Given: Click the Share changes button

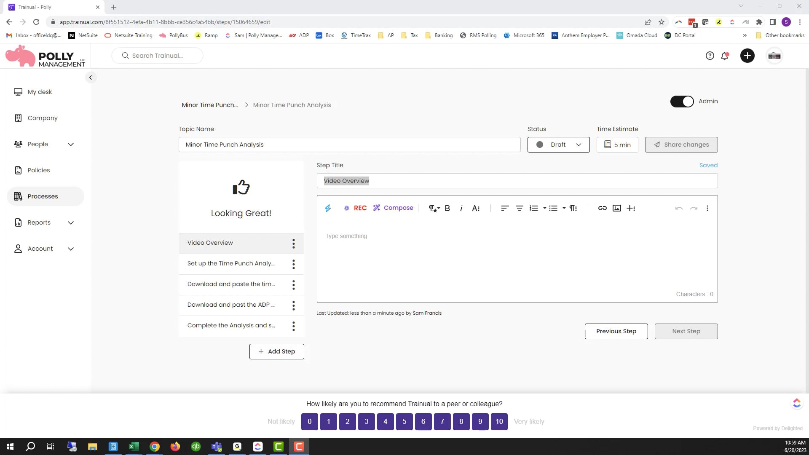Looking at the screenshot, I should tap(681, 145).
